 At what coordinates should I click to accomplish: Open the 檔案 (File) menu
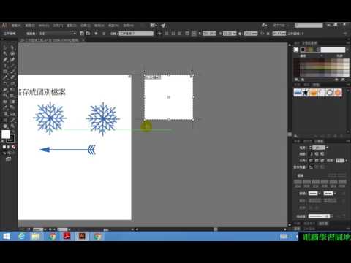click(16, 26)
